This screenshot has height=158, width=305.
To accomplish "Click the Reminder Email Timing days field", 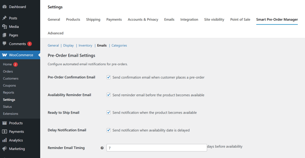I will tap(157, 148).
